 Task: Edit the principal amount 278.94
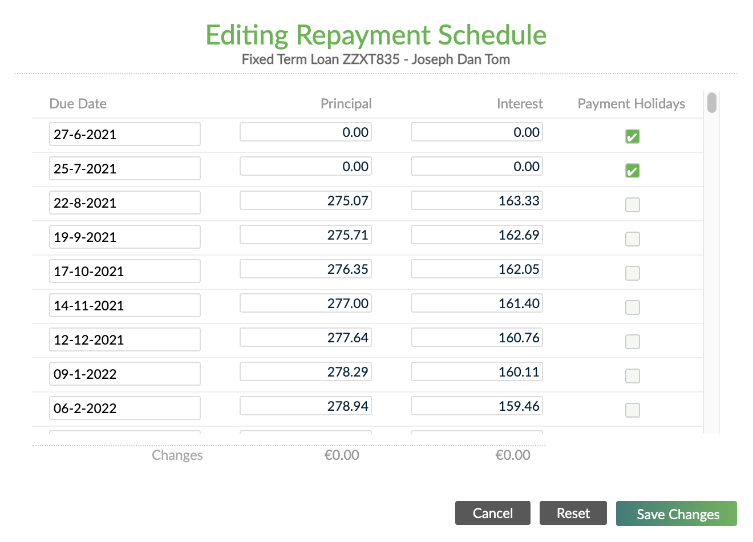pyautogui.click(x=305, y=406)
